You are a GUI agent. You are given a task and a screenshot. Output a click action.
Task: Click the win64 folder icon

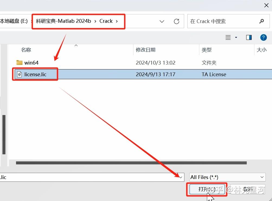(20, 62)
